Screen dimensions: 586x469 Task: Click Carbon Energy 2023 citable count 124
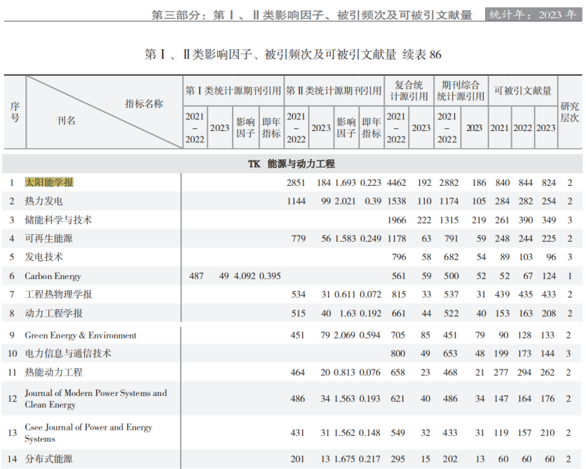[549, 276]
